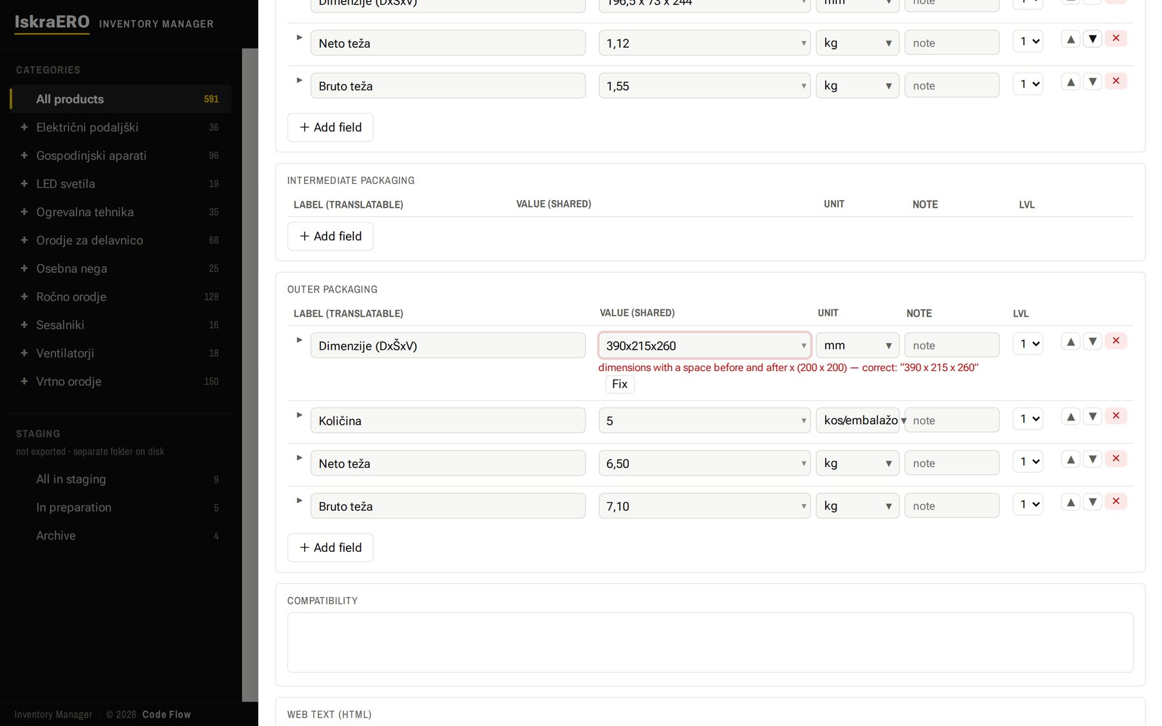Click the Compatibility text area

(710, 642)
